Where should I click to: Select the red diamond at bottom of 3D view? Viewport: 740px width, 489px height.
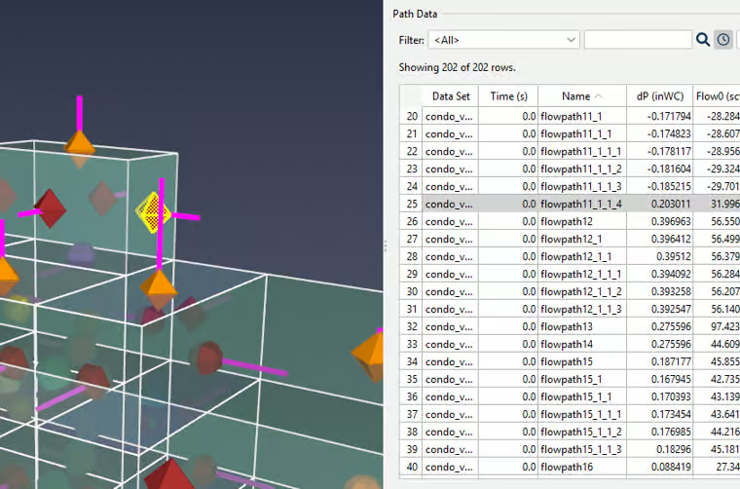pos(169,475)
